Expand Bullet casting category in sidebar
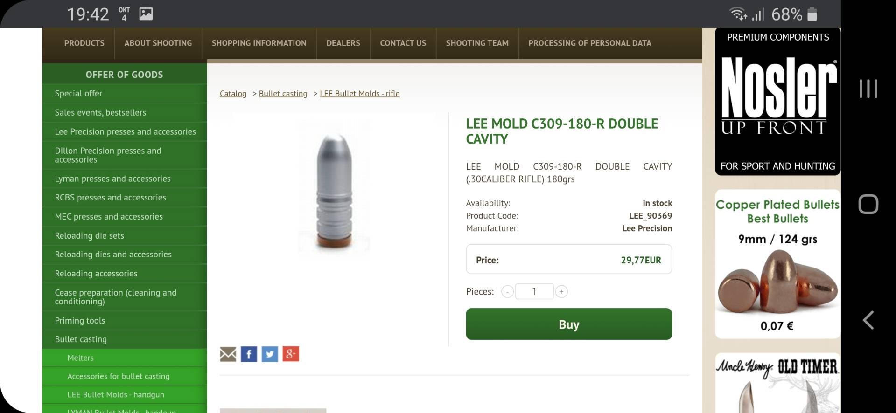The image size is (896, 413). (x=81, y=339)
